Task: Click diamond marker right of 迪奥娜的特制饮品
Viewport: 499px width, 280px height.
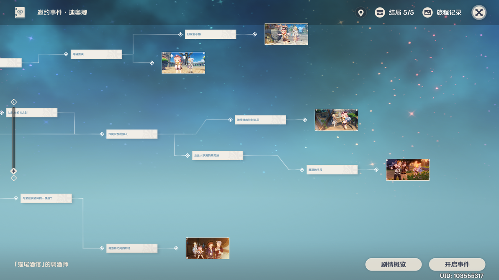Action: [305, 120]
